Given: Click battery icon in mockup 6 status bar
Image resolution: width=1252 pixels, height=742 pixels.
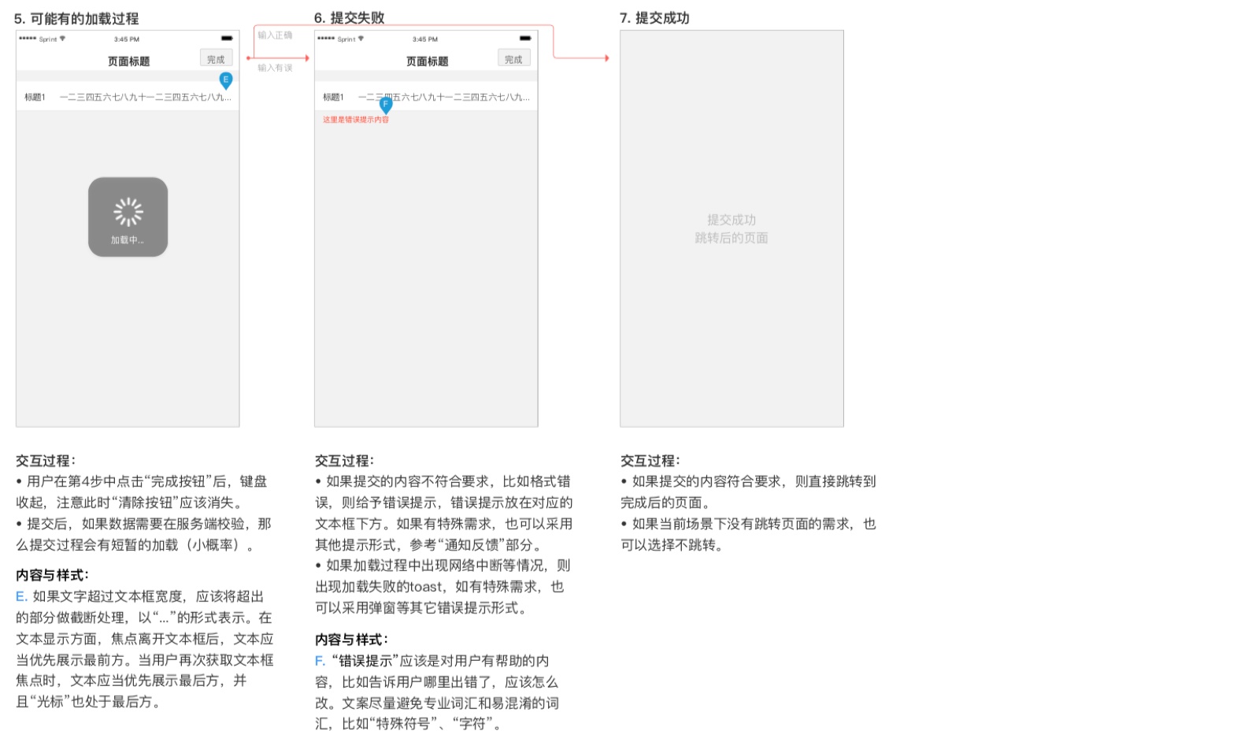Looking at the screenshot, I should click(525, 39).
